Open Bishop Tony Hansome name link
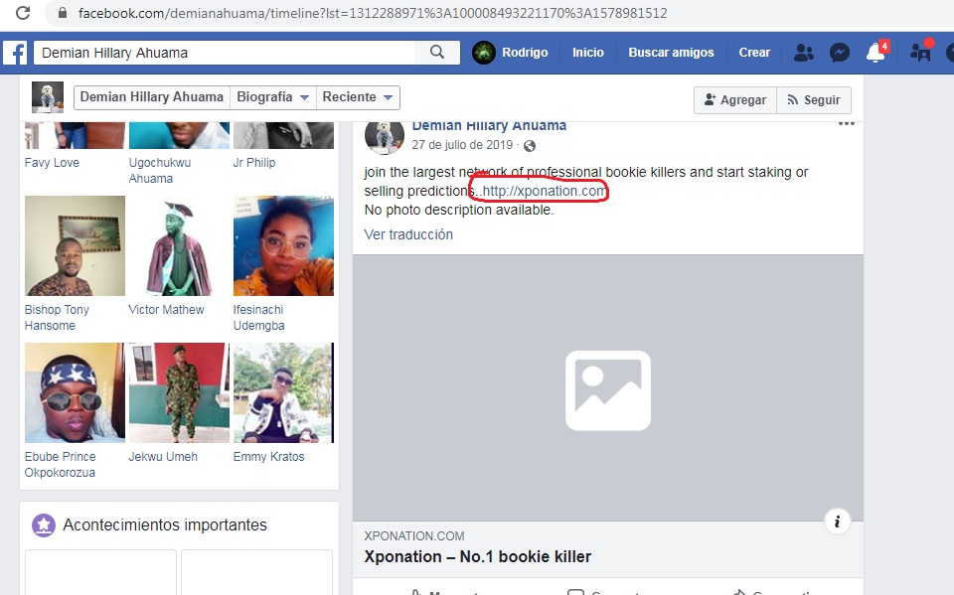 coord(57,318)
